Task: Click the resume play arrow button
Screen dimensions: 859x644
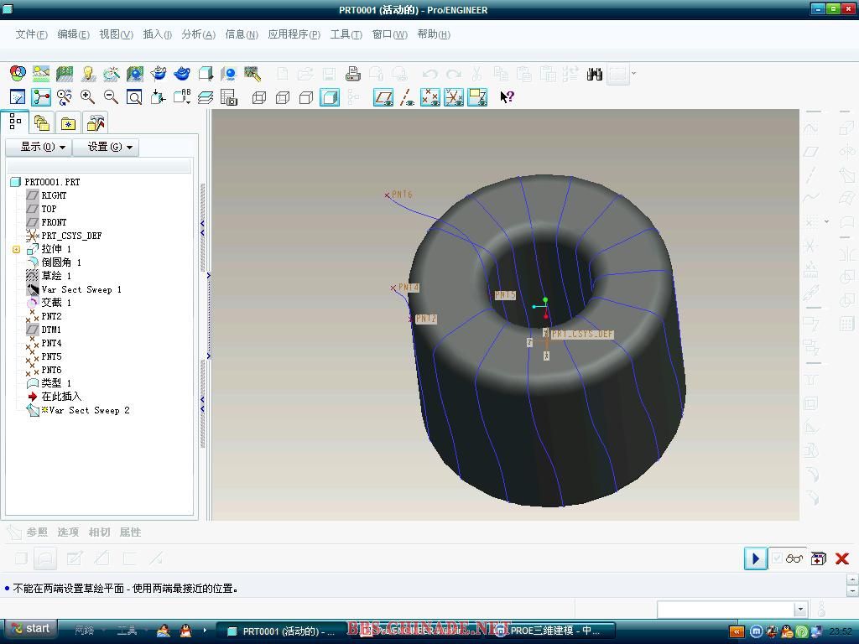Action: point(755,558)
